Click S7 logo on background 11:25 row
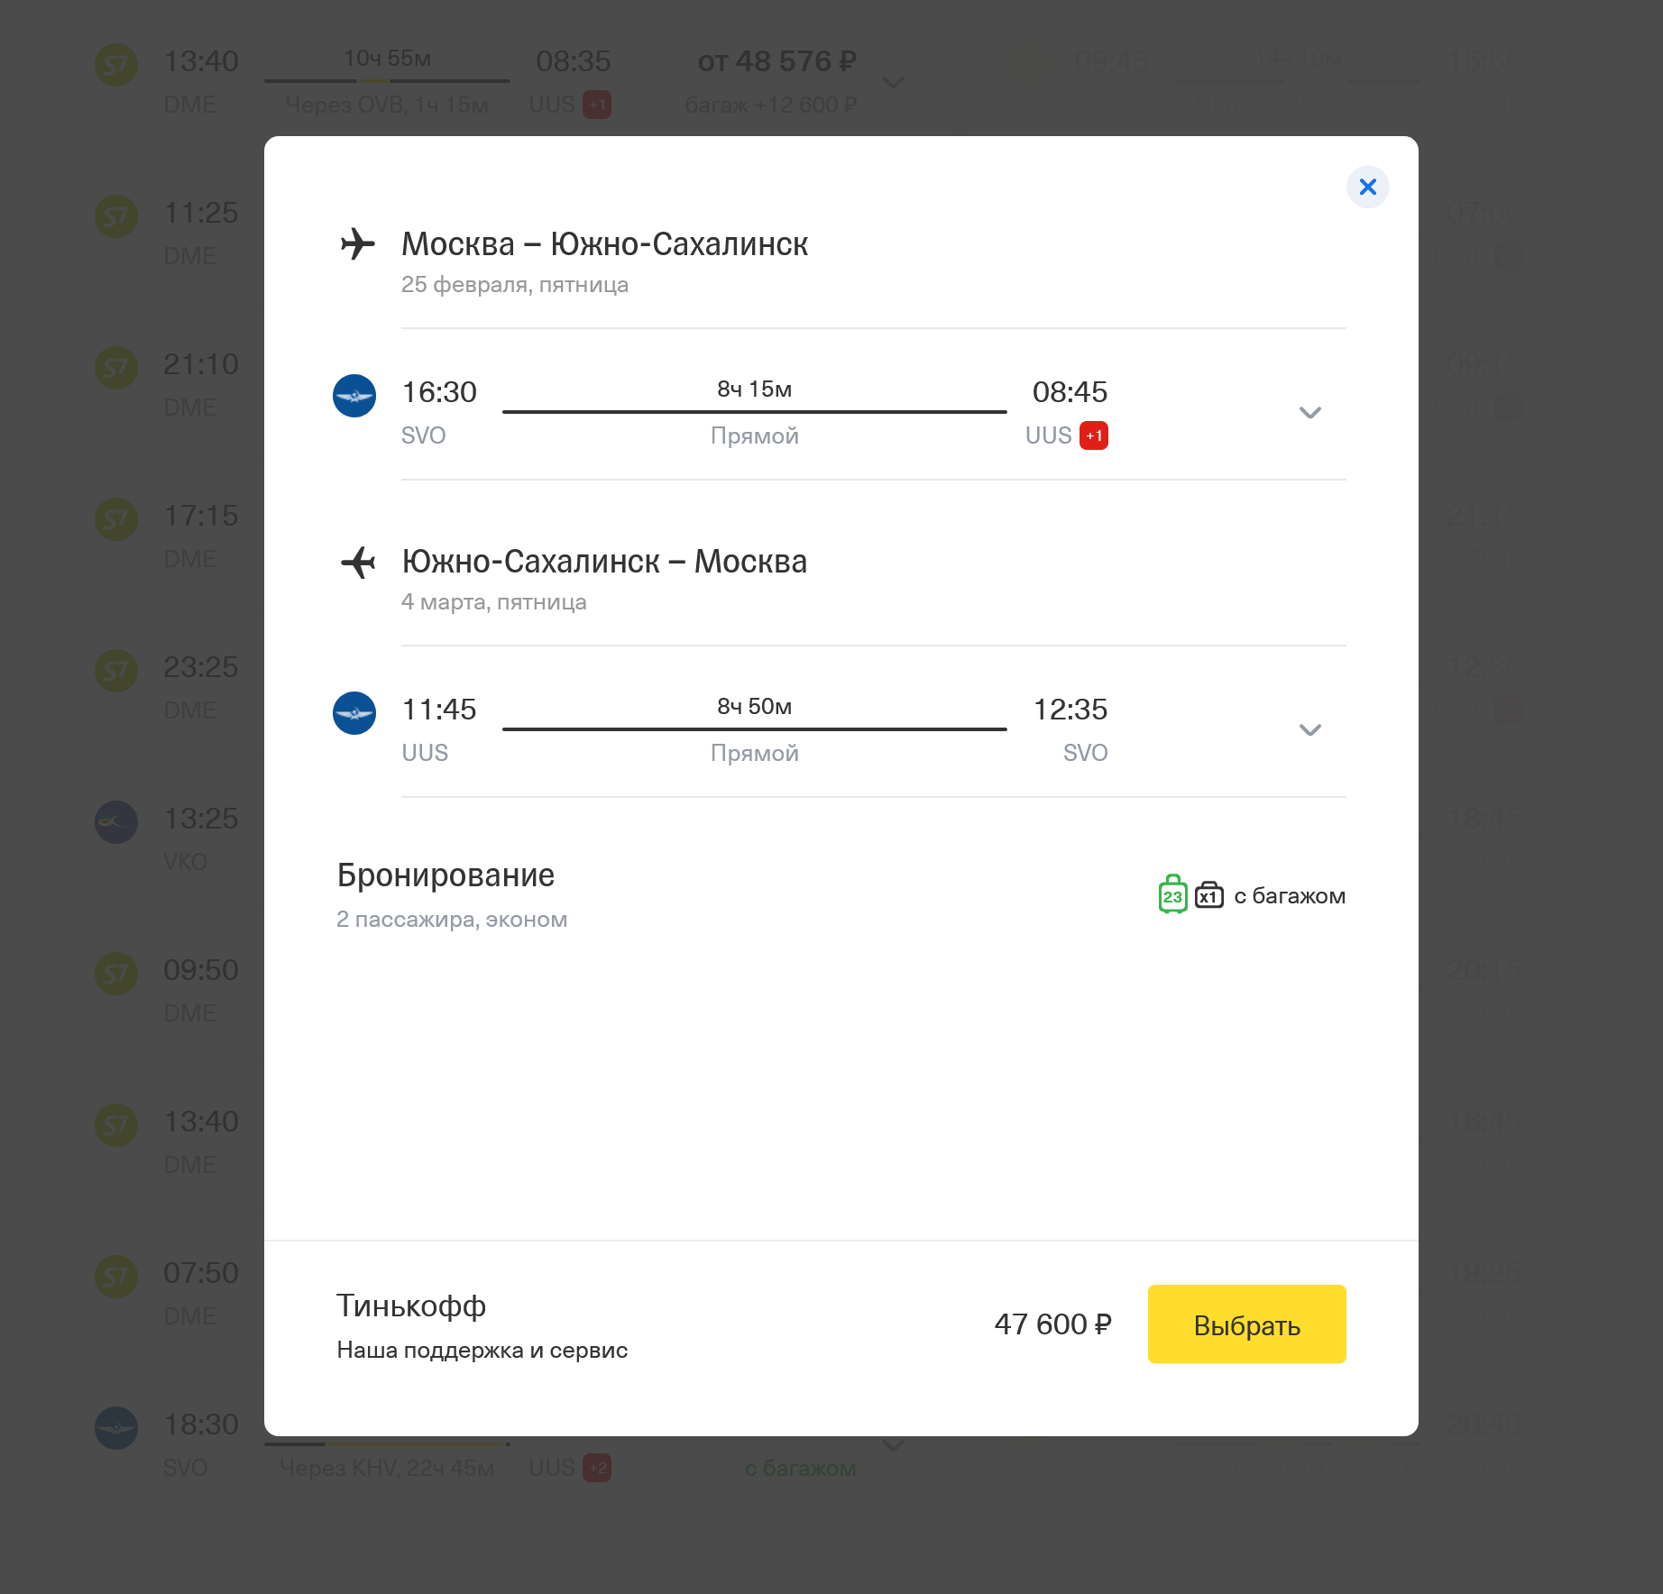 [x=116, y=216]
